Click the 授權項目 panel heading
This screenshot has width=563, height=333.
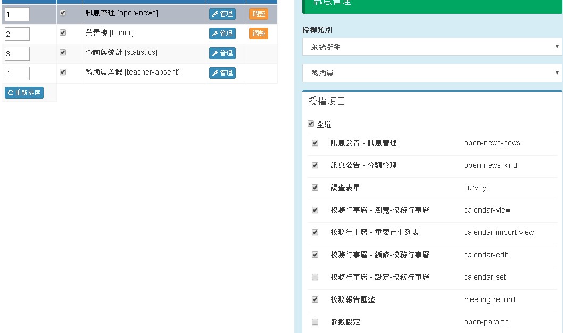tap(327, 101)
